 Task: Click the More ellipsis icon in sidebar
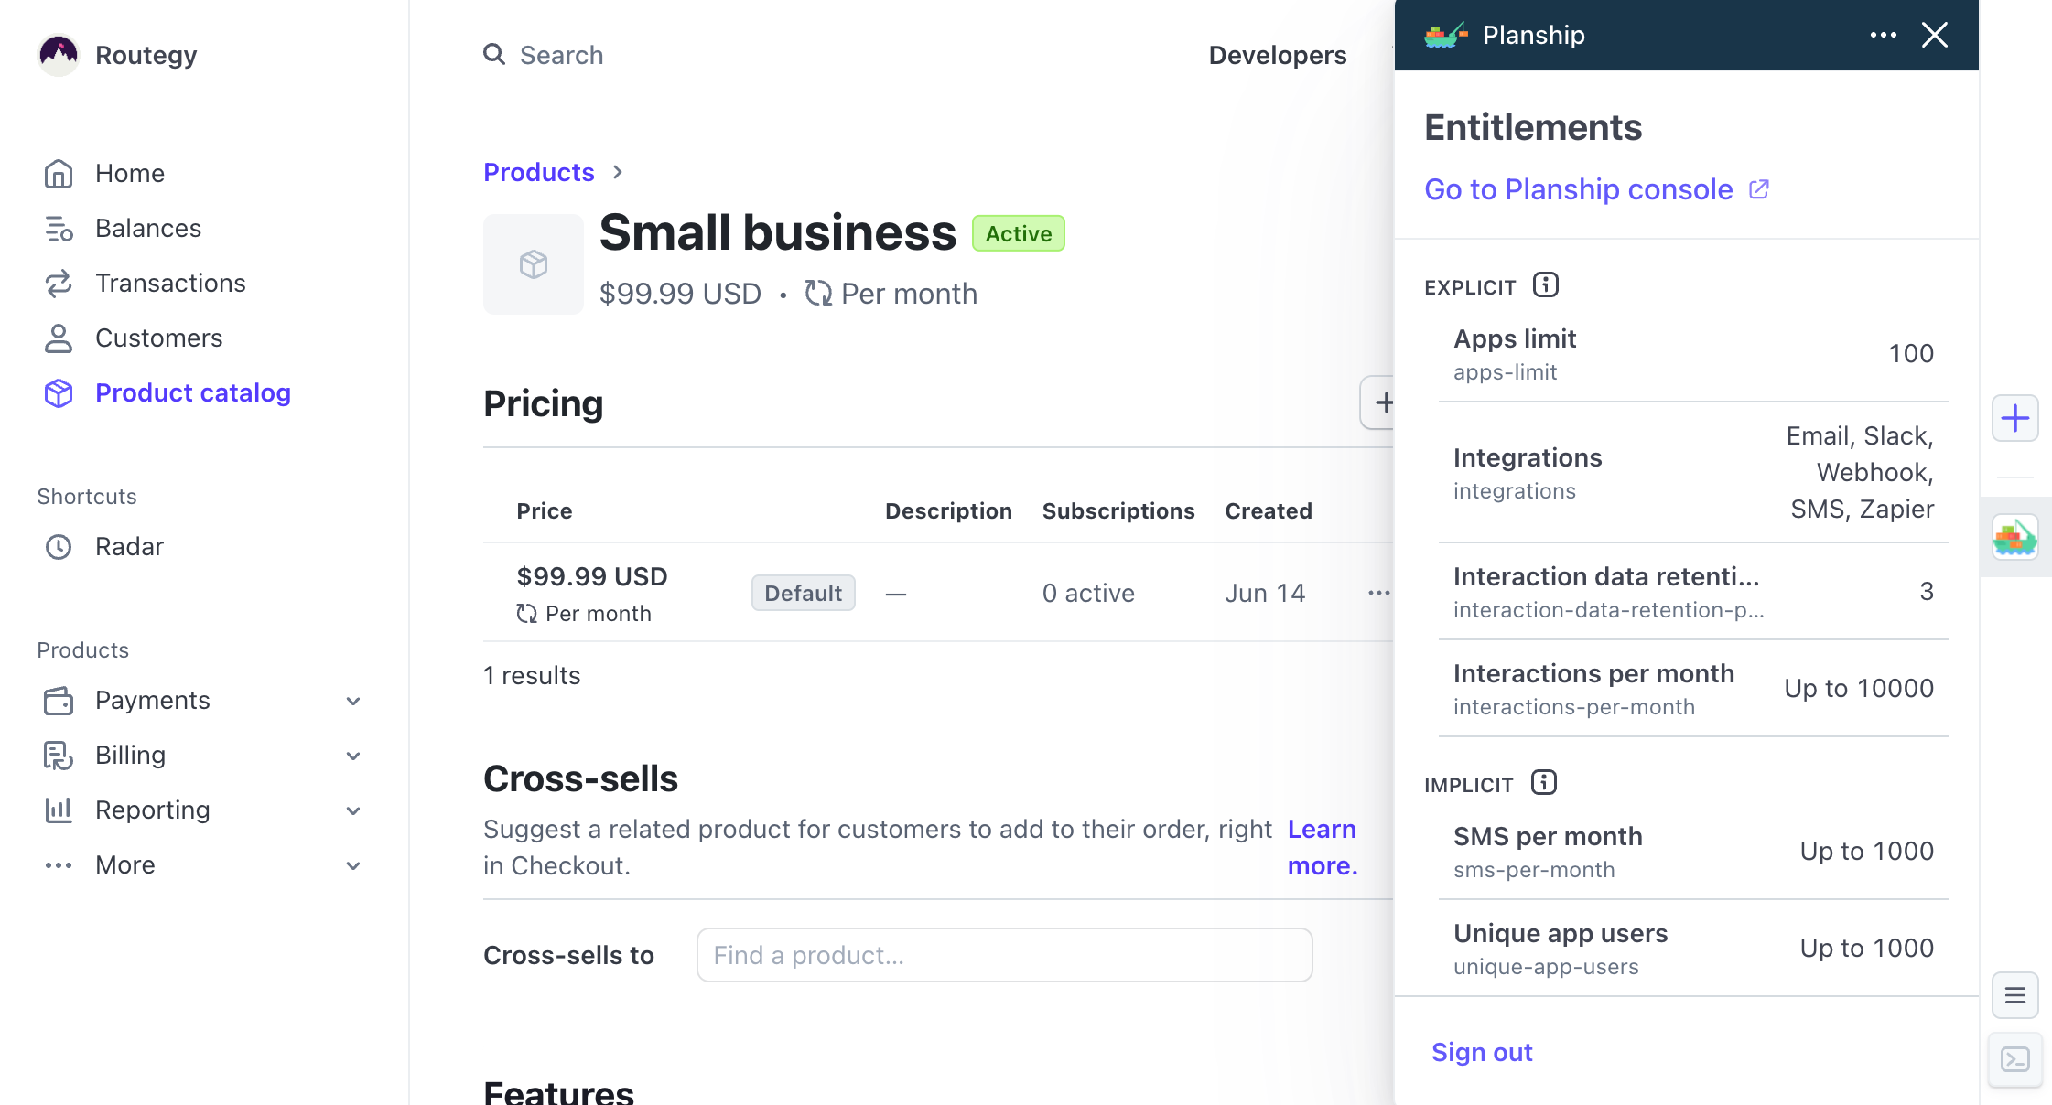[59, 864]
